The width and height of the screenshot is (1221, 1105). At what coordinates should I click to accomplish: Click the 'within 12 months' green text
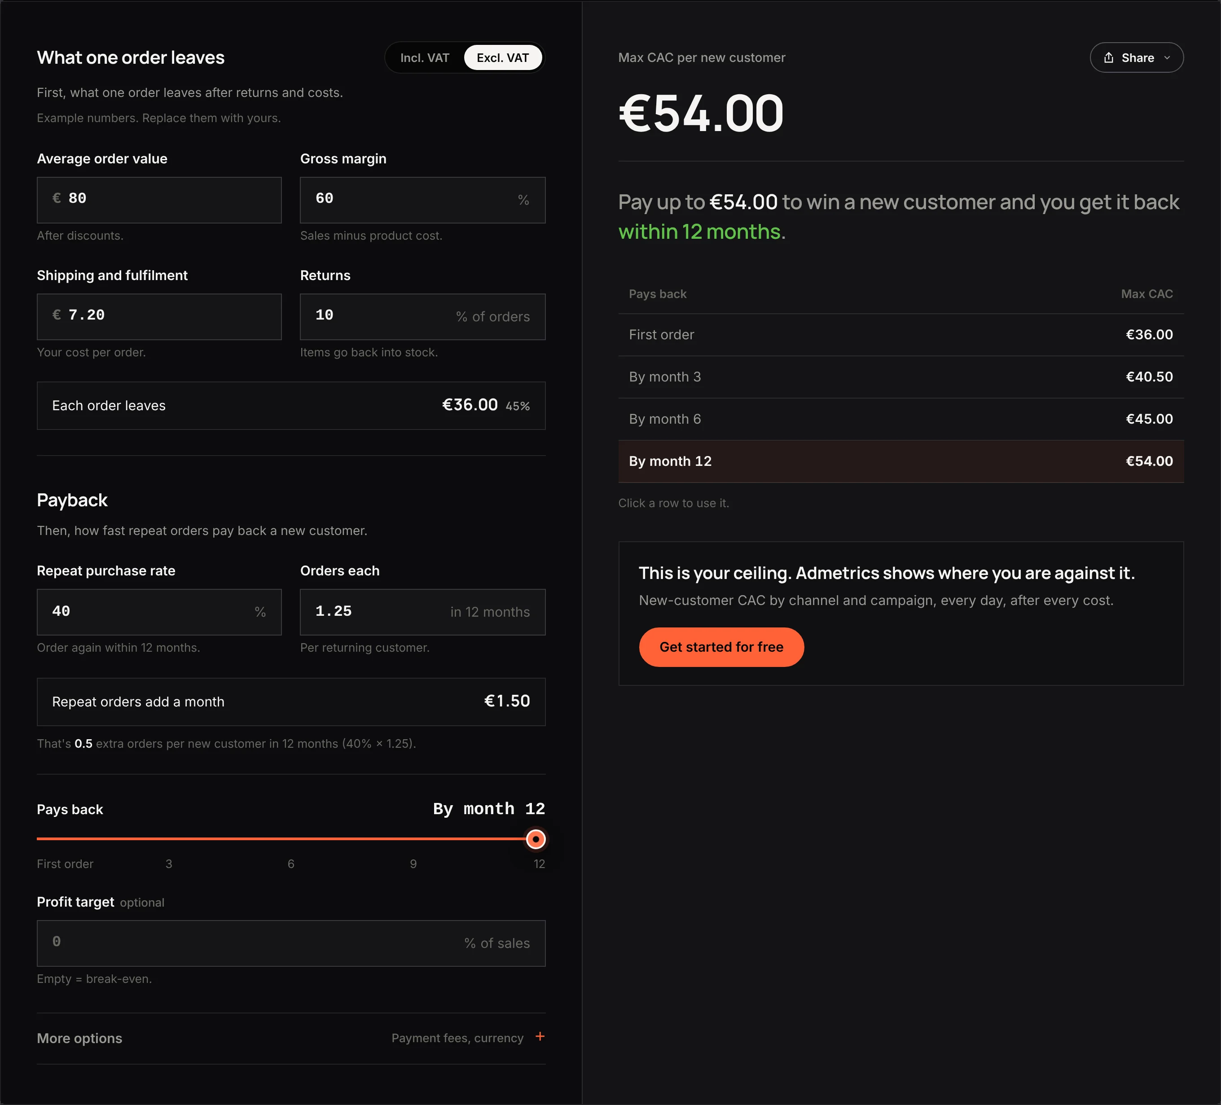699,232
